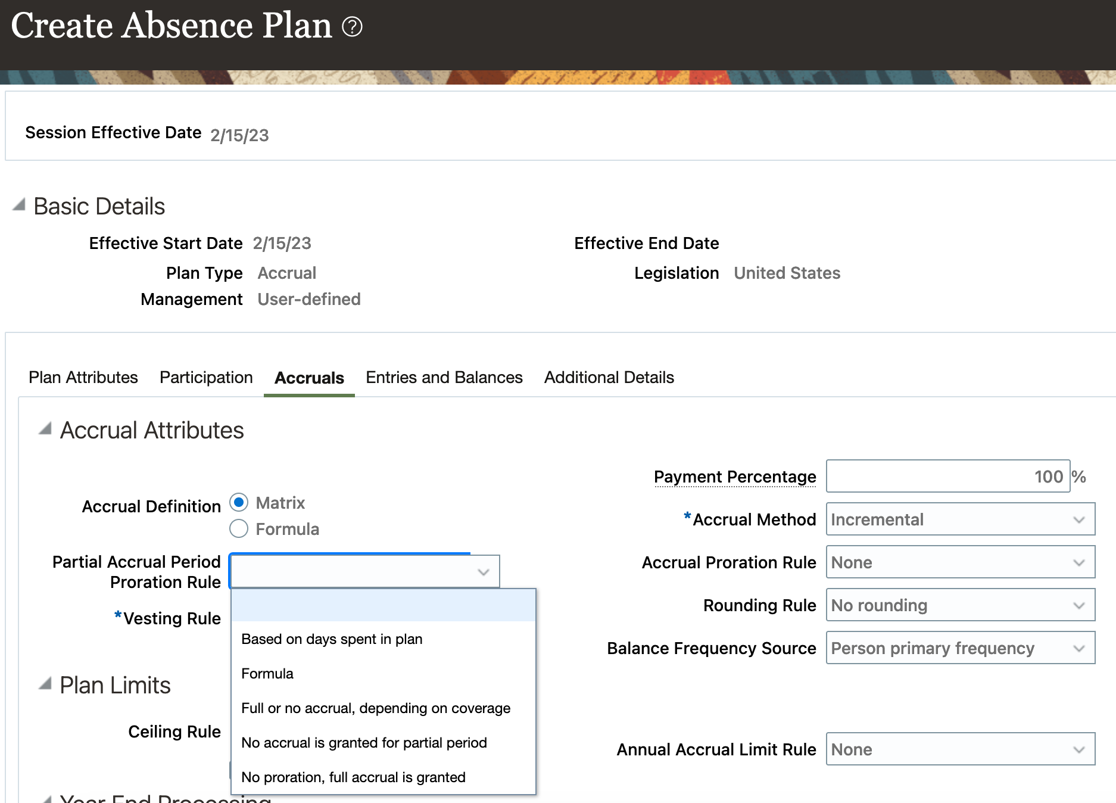Open the Accrual Proration Rule dropdown
Image resolution: width=1116 pixels, height=803 pixels.
point(959,562)
